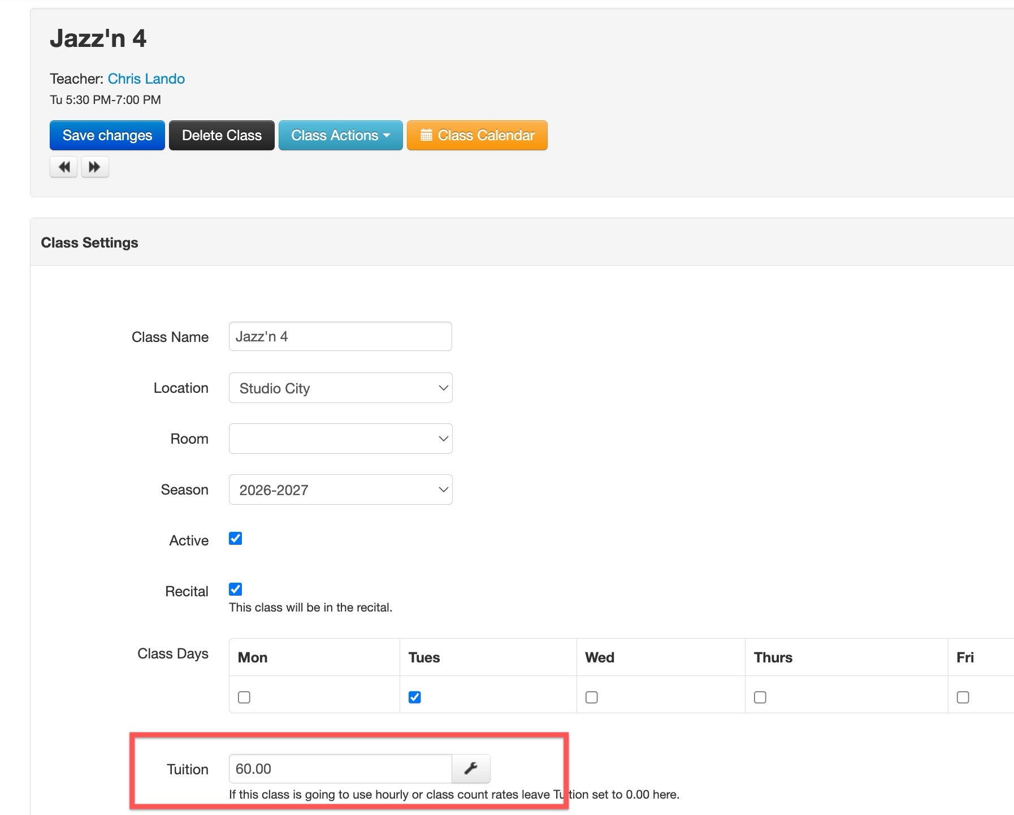1014x815 pixels.
Task: Go to next class with forward arrows
Action: point(95,167)
